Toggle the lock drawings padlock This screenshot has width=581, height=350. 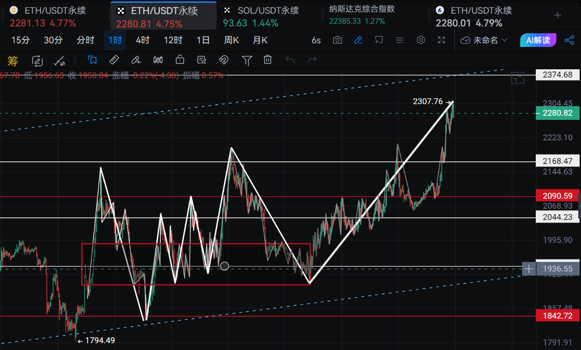coord(180,60)
